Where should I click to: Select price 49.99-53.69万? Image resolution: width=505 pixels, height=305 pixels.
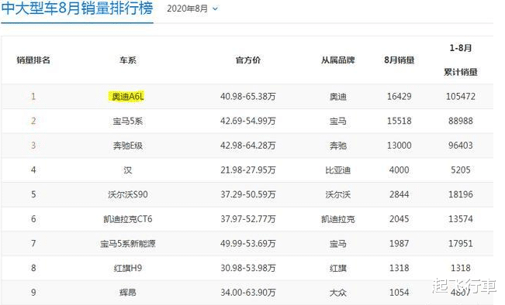click(248, 244)
